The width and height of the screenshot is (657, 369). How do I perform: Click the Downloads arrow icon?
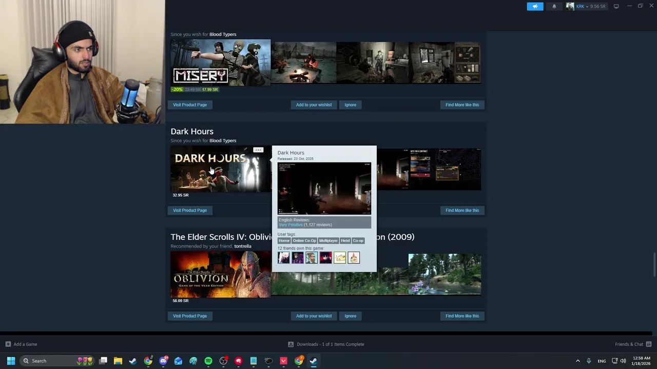tap(291, 344)
